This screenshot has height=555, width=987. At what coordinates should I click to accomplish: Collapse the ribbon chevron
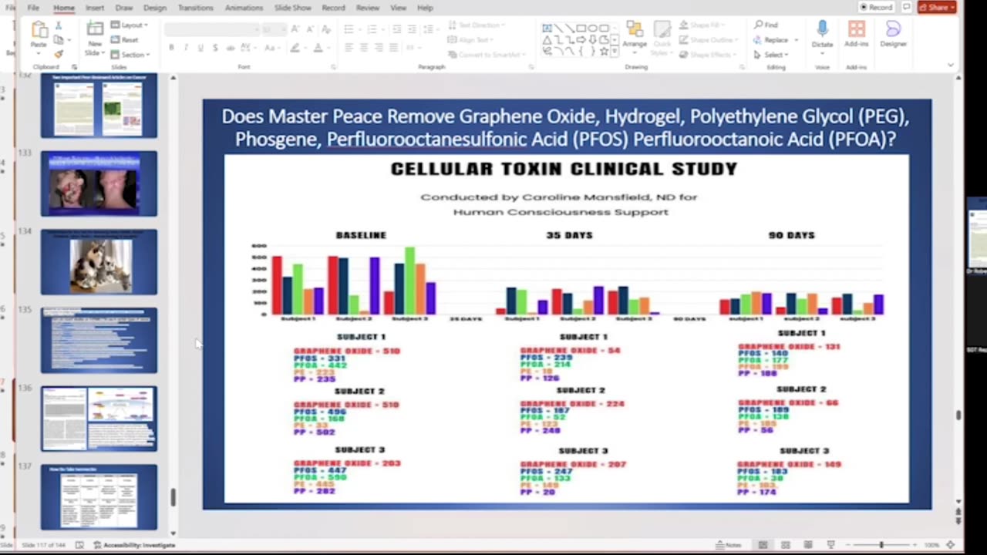click(950, 66)
